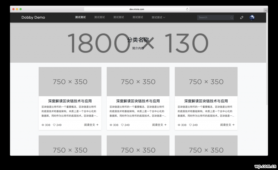278x170 pixels.
Task: Click the dev.vtrois.com address bar
Action: point(137,9)
